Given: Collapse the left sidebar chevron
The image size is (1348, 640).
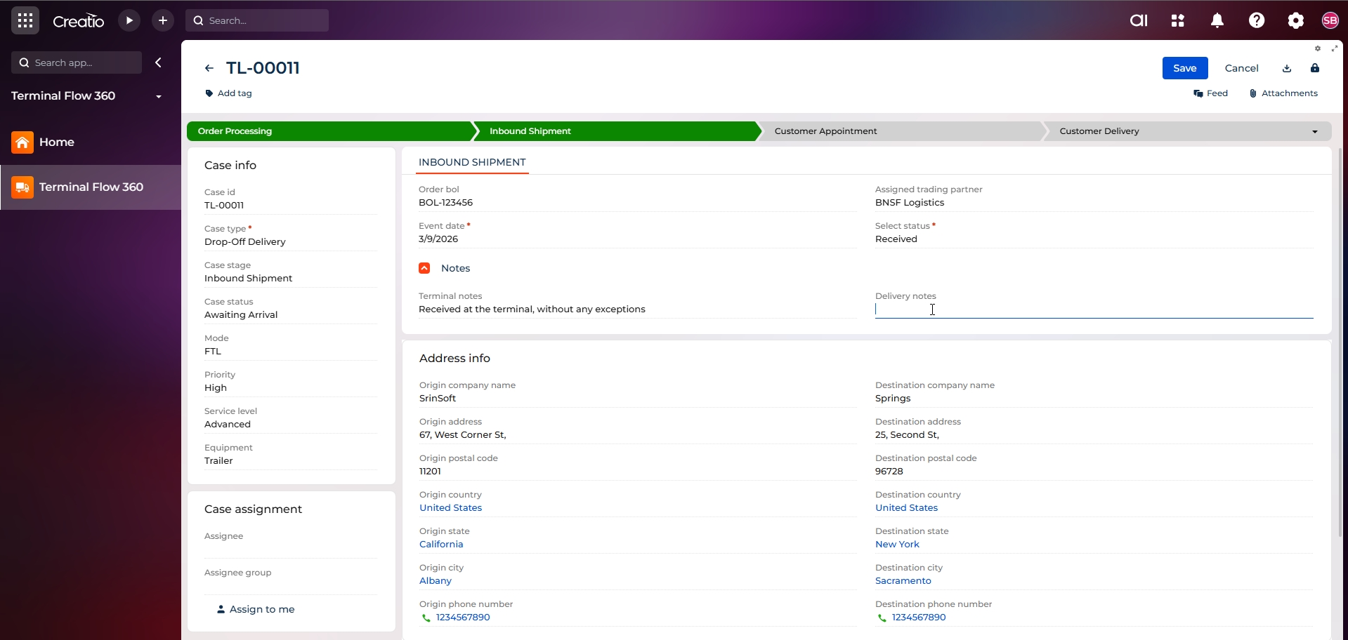Looking at the screenshot, I should pos(159,62).
